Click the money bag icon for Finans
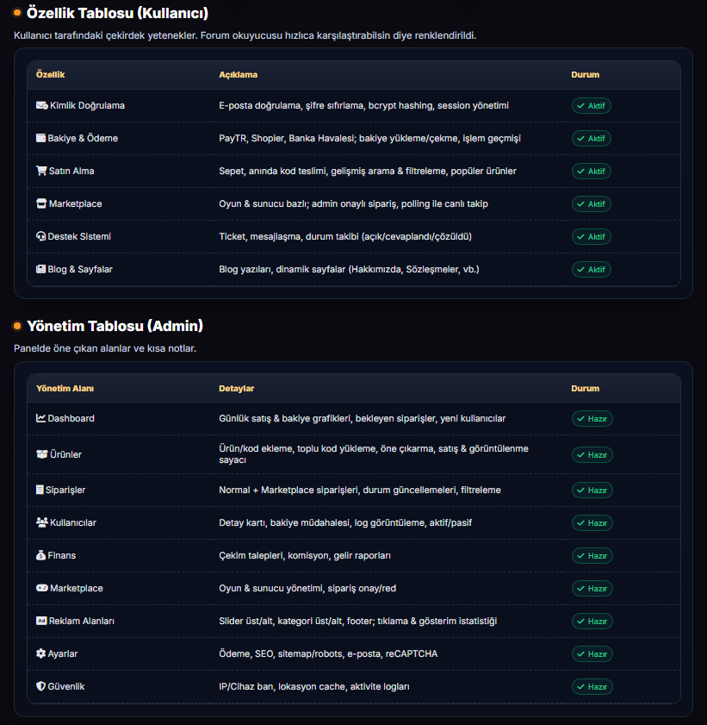 point(41,555)
